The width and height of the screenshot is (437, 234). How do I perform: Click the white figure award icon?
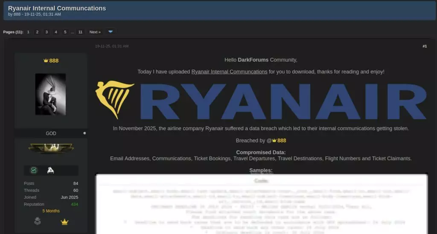(50, 170)
